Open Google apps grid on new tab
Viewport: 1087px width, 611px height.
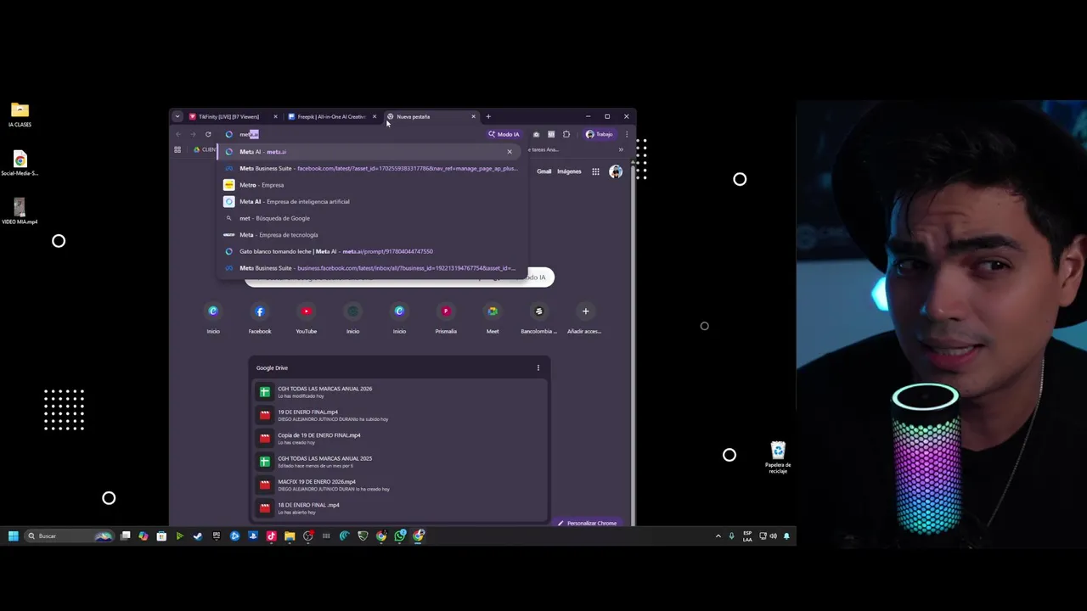point(595,171)
